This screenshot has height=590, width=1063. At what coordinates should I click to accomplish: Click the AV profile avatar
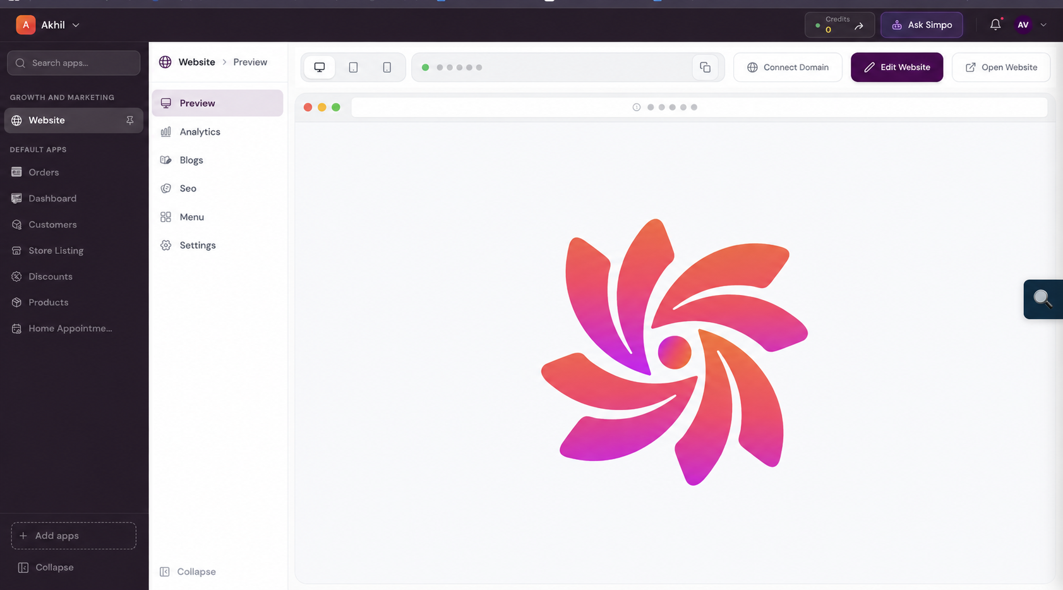click(1023, 25)
